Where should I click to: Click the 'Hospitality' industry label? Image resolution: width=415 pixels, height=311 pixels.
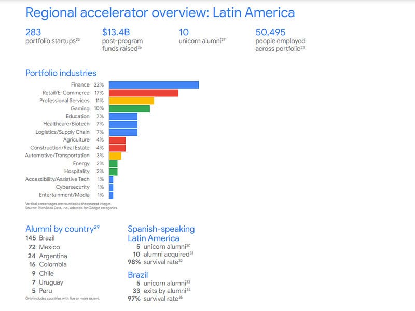(77, 171)
